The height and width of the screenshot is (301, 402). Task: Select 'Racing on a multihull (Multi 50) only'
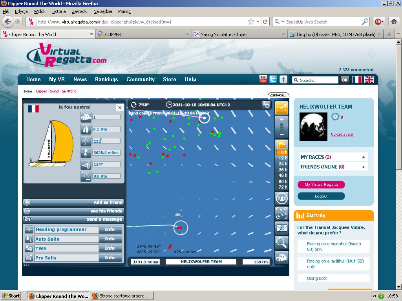333,264
